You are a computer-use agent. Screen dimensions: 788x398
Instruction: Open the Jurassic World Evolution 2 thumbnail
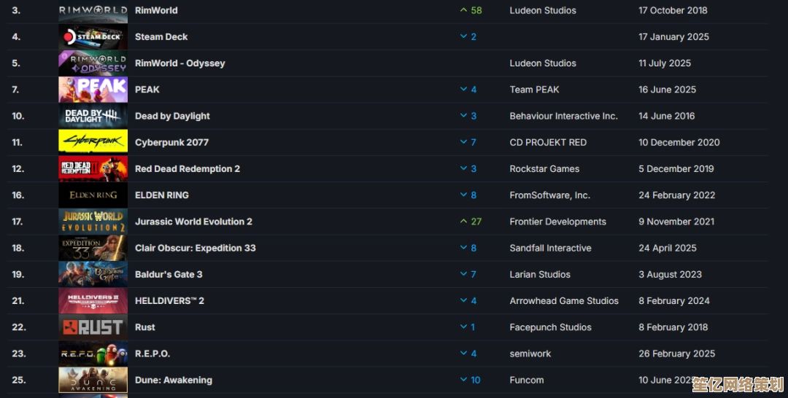93,222
